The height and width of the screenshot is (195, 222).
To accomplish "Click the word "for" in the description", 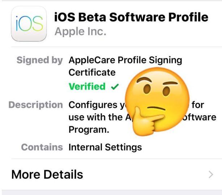I will pyautogui.click(x=198, y=105).
